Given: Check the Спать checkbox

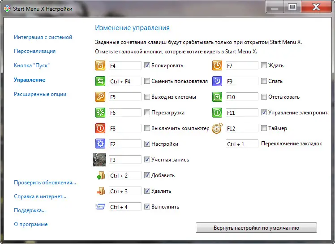Looking at the screenshot, I should tap(264, 81).
